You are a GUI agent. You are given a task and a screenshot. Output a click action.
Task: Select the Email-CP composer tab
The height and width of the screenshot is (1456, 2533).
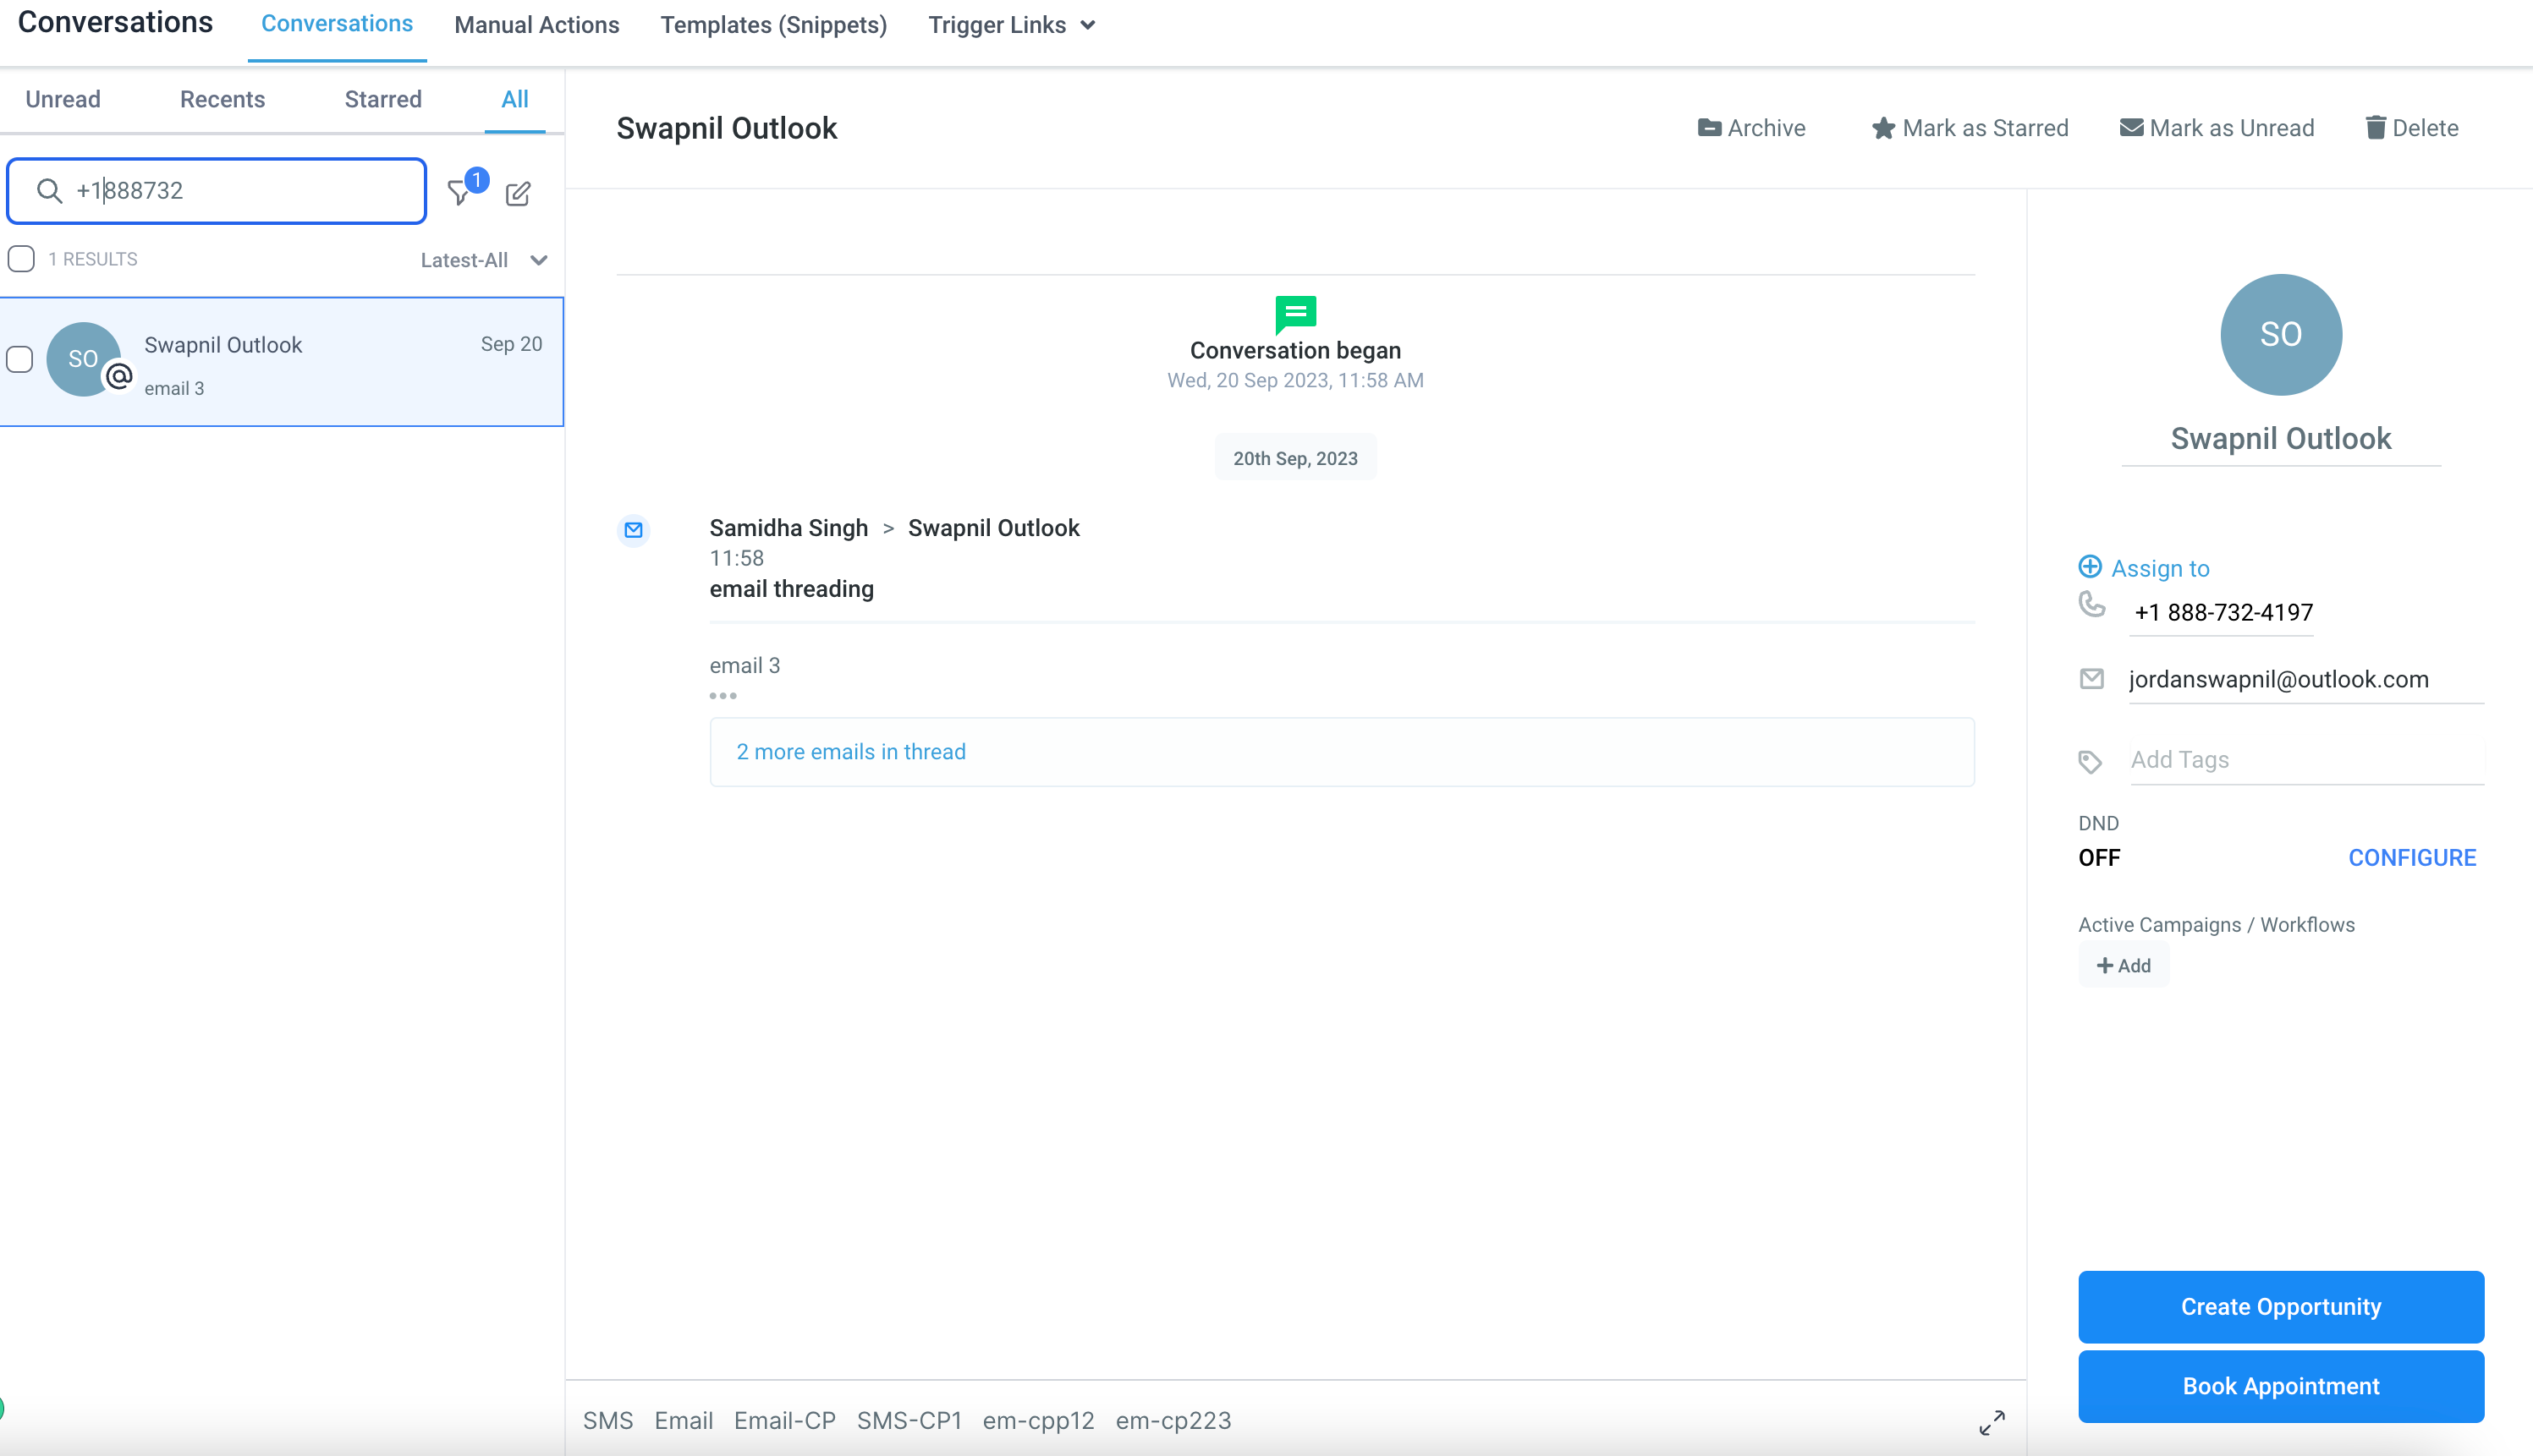click(784, 1420)
